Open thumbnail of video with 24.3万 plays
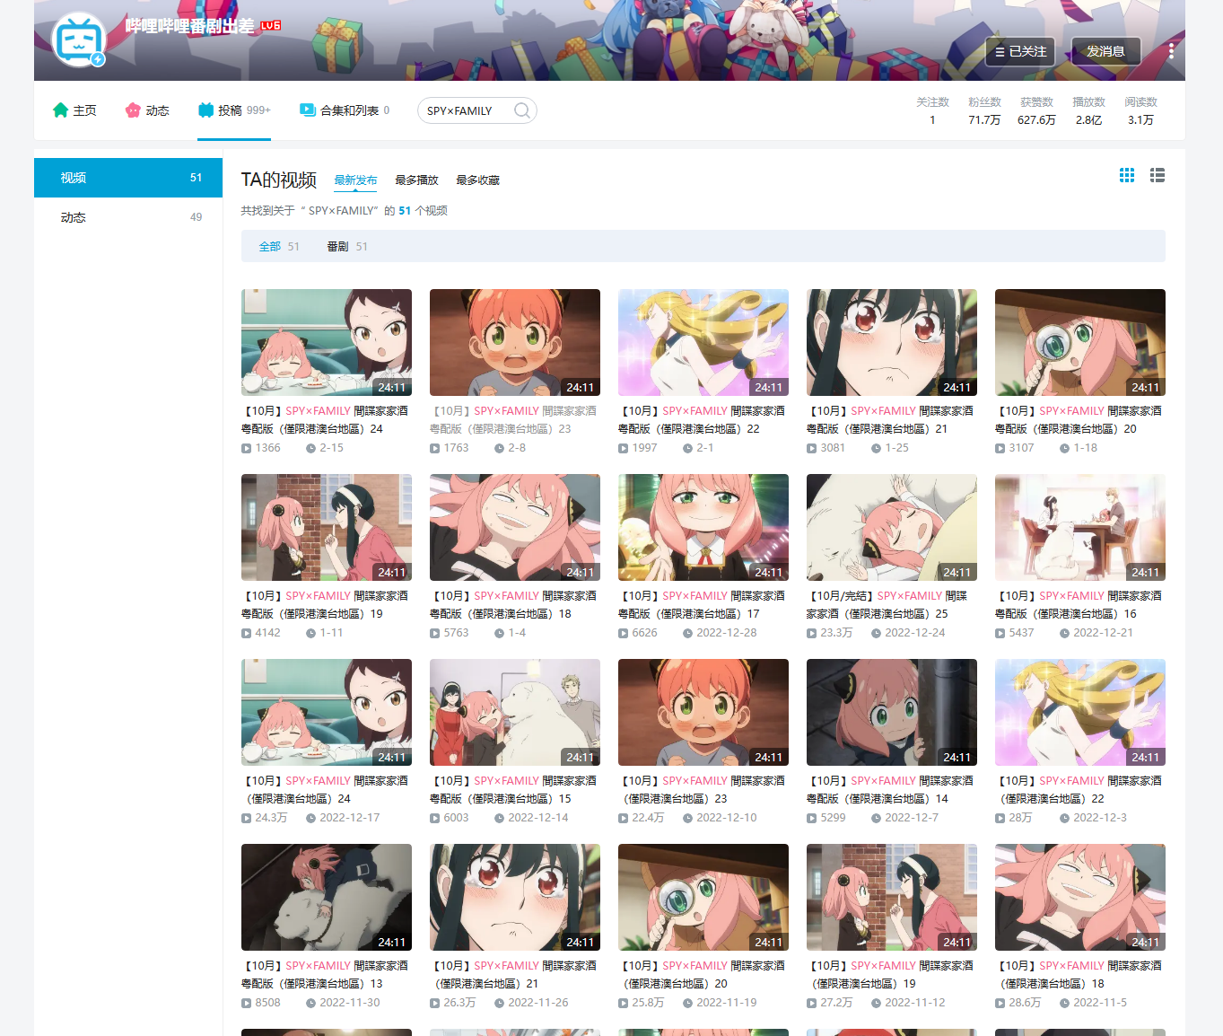Image resolution: width=1223 pixels, height=1036 pixels. pos(327,712)
